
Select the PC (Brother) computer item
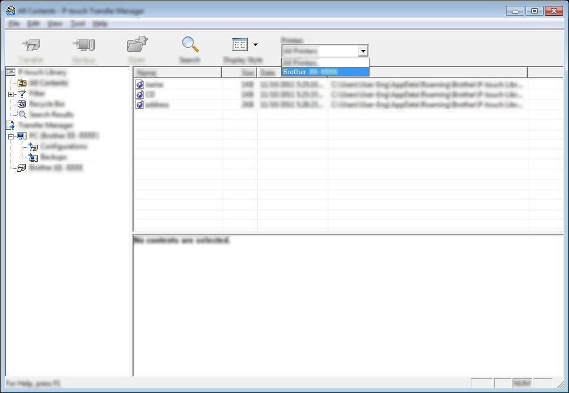point(22,136)
